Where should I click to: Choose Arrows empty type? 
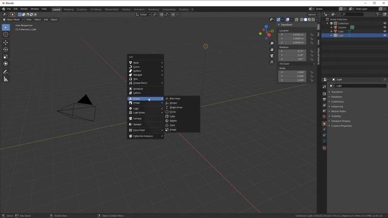coord(182,103)
